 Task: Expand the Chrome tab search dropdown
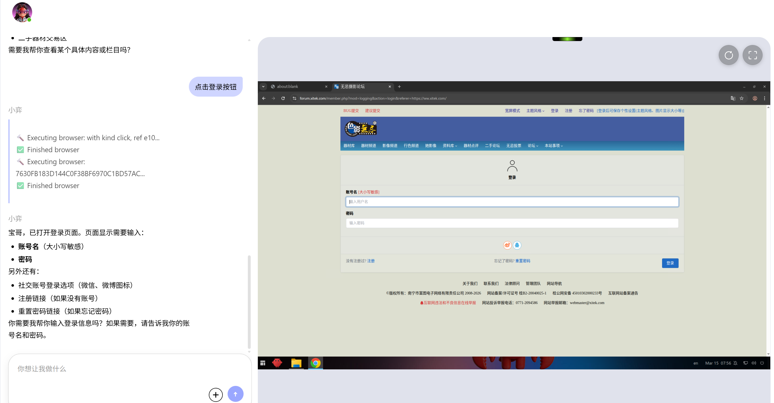263,87
